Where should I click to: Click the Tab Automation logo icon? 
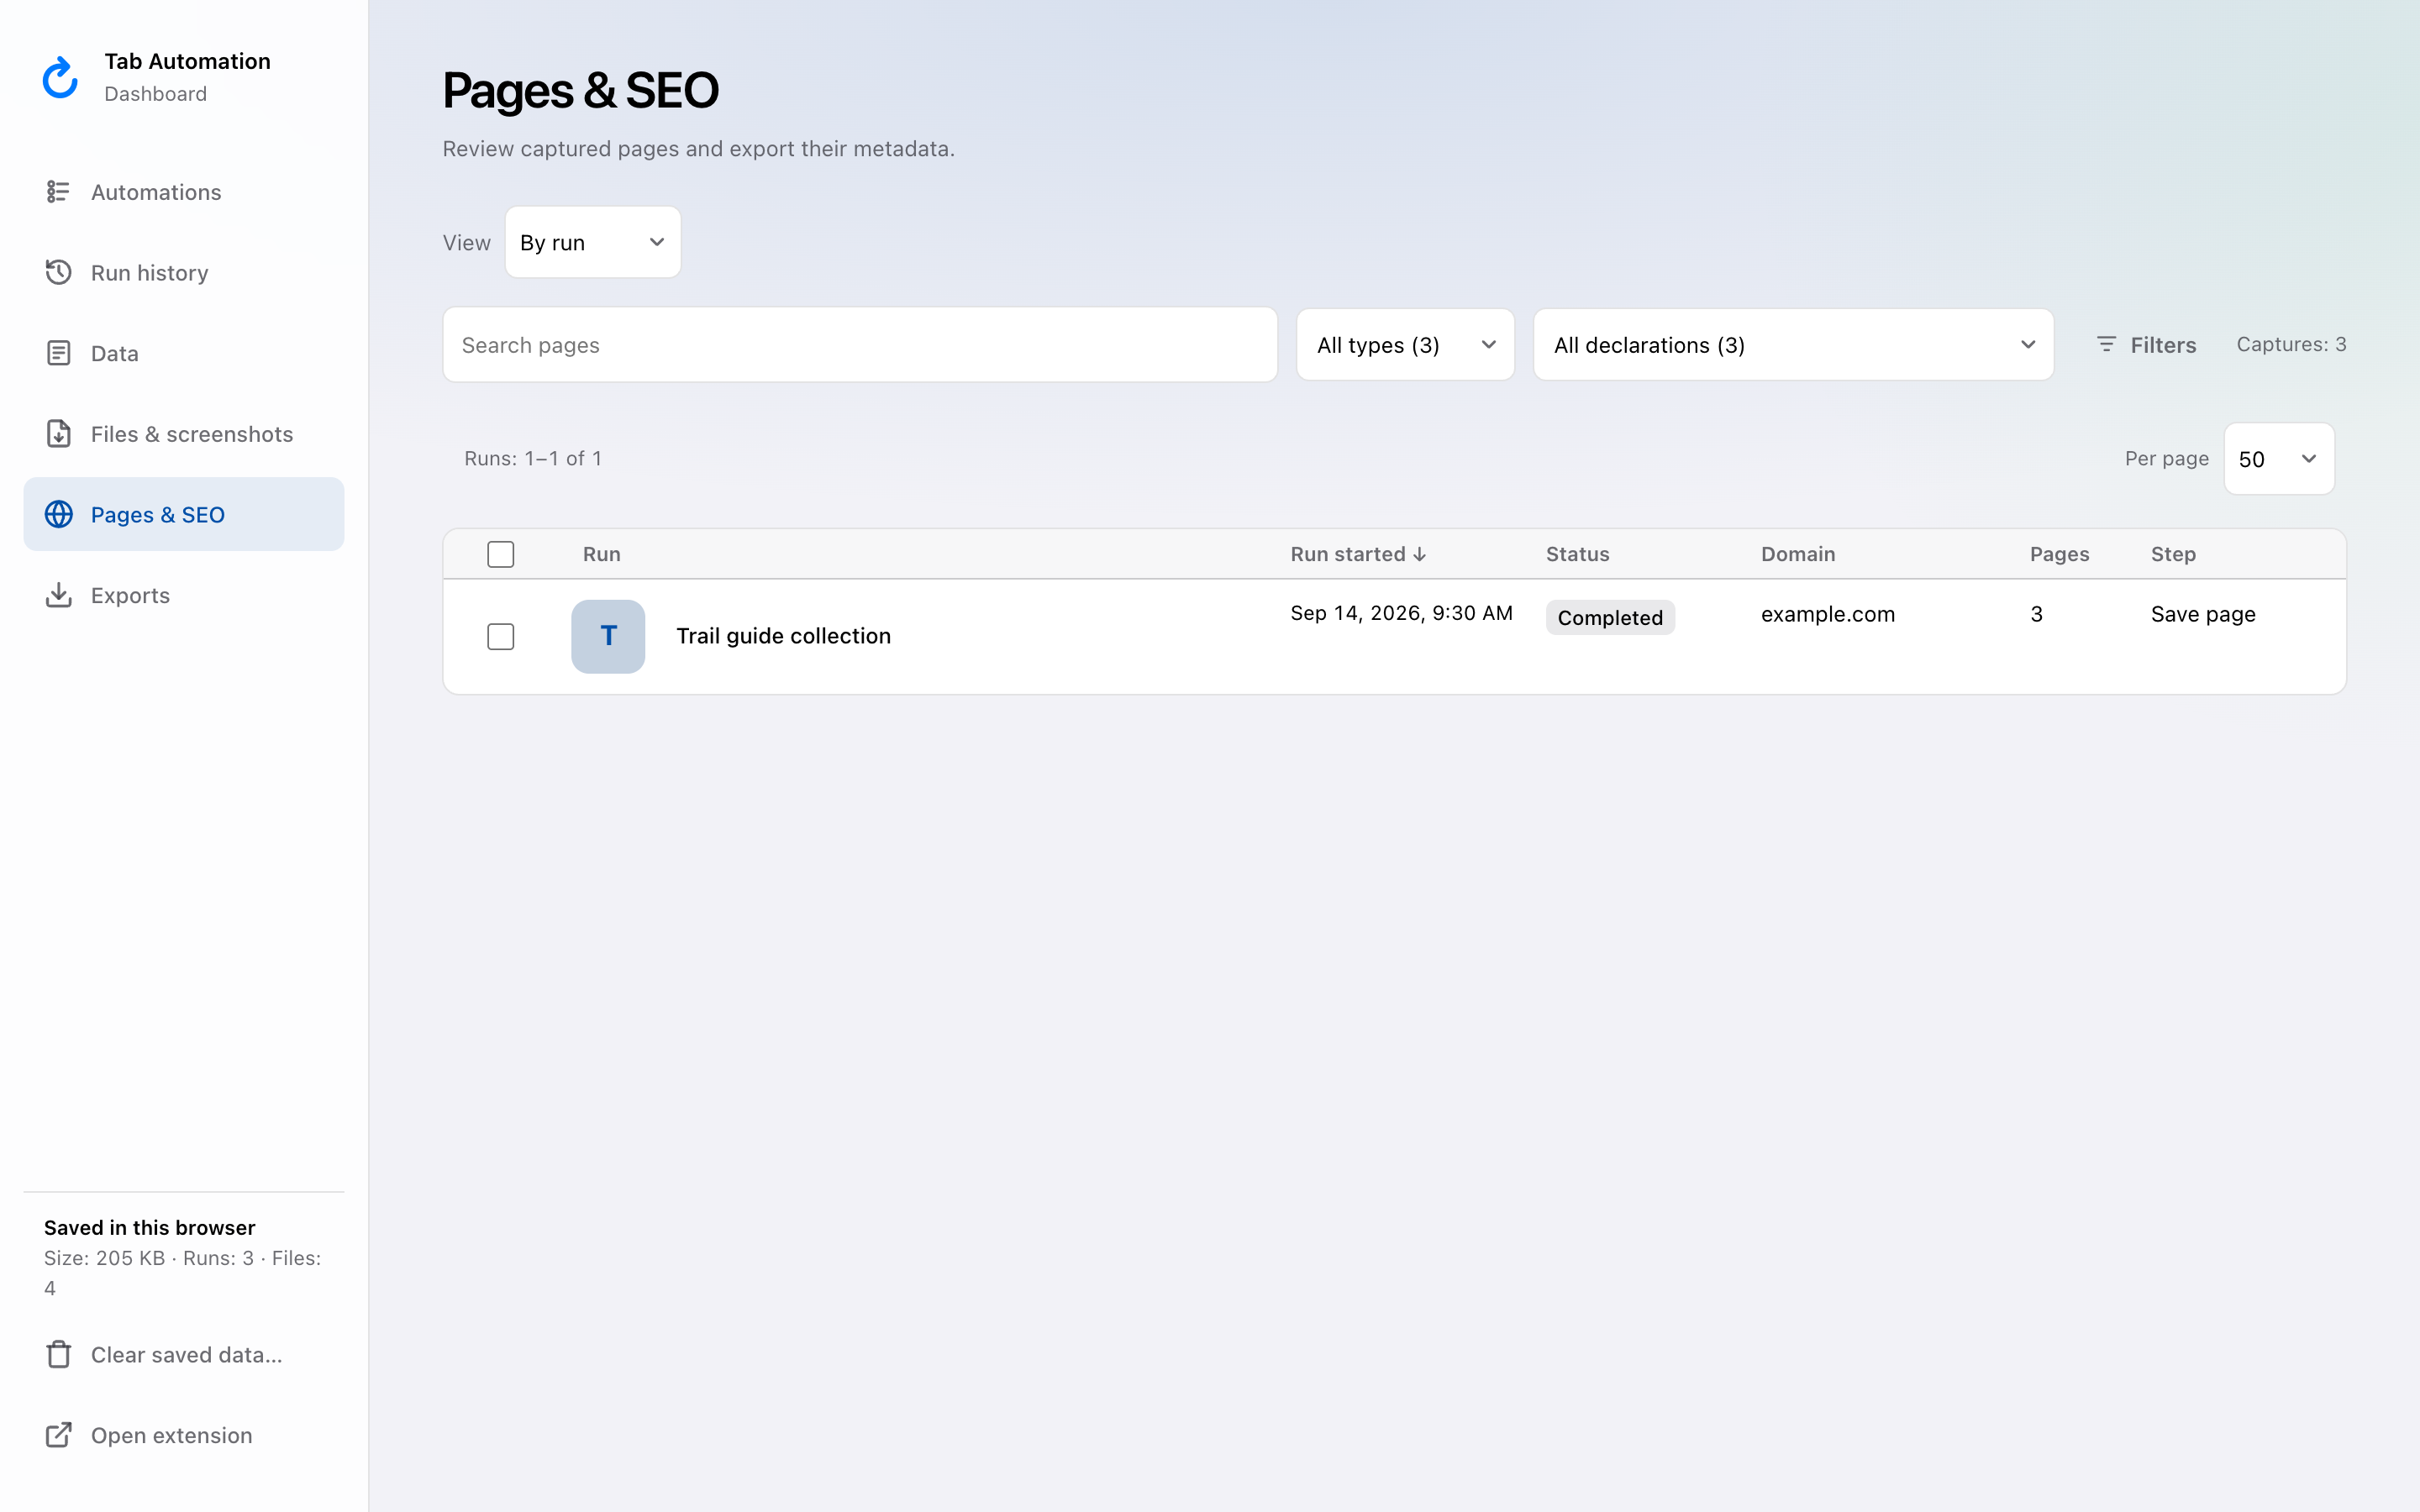[60, 77]
